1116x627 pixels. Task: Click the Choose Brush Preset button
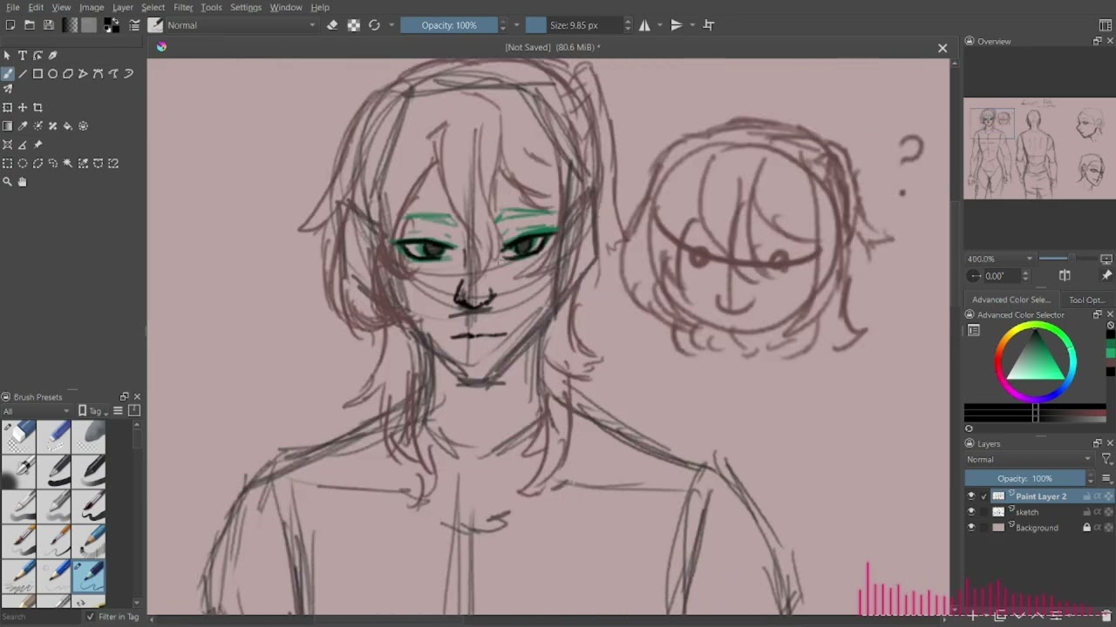click(154, 25)
